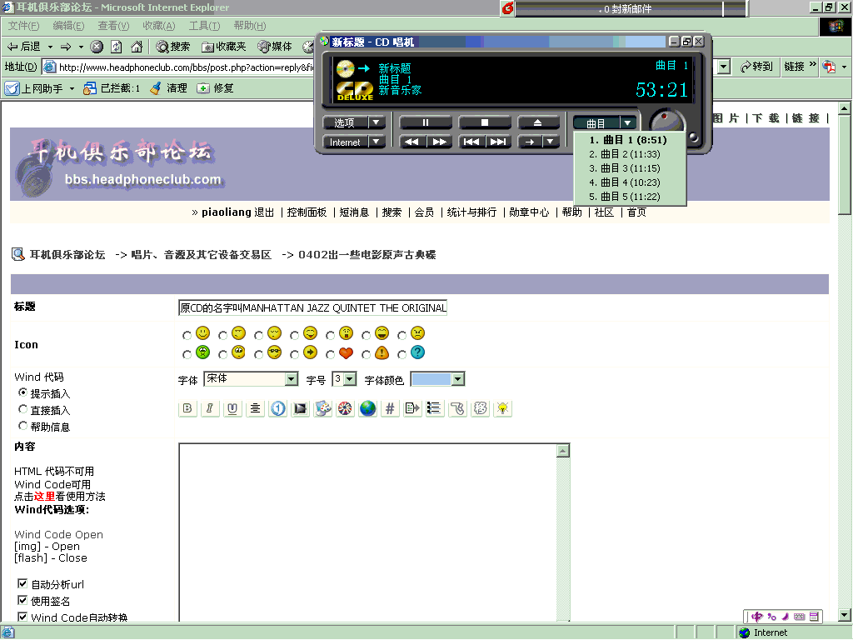The height and width of the screenshot is (640, 853).
Task: Click the Underline formatting button
Action: pos(232,408)
